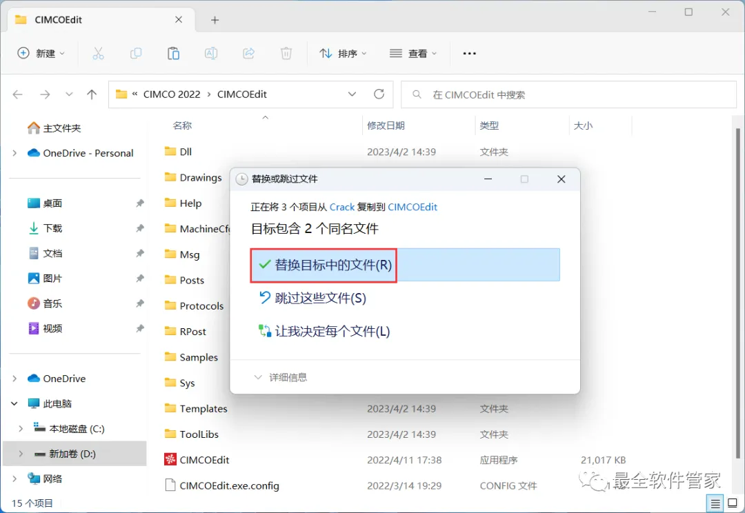Sort by the 修改日期 column header

(386, 125)
